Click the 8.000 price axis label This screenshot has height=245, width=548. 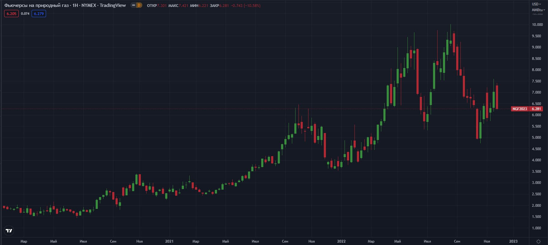pyautogui.click(x=536, y=70)
